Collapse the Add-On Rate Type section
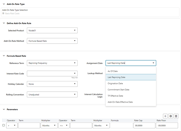Viewport: 181px width, 131px height. [4, 4]
